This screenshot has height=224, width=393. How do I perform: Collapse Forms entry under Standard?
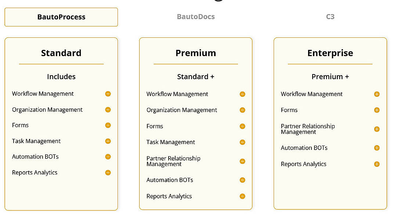tap(108, 125)
